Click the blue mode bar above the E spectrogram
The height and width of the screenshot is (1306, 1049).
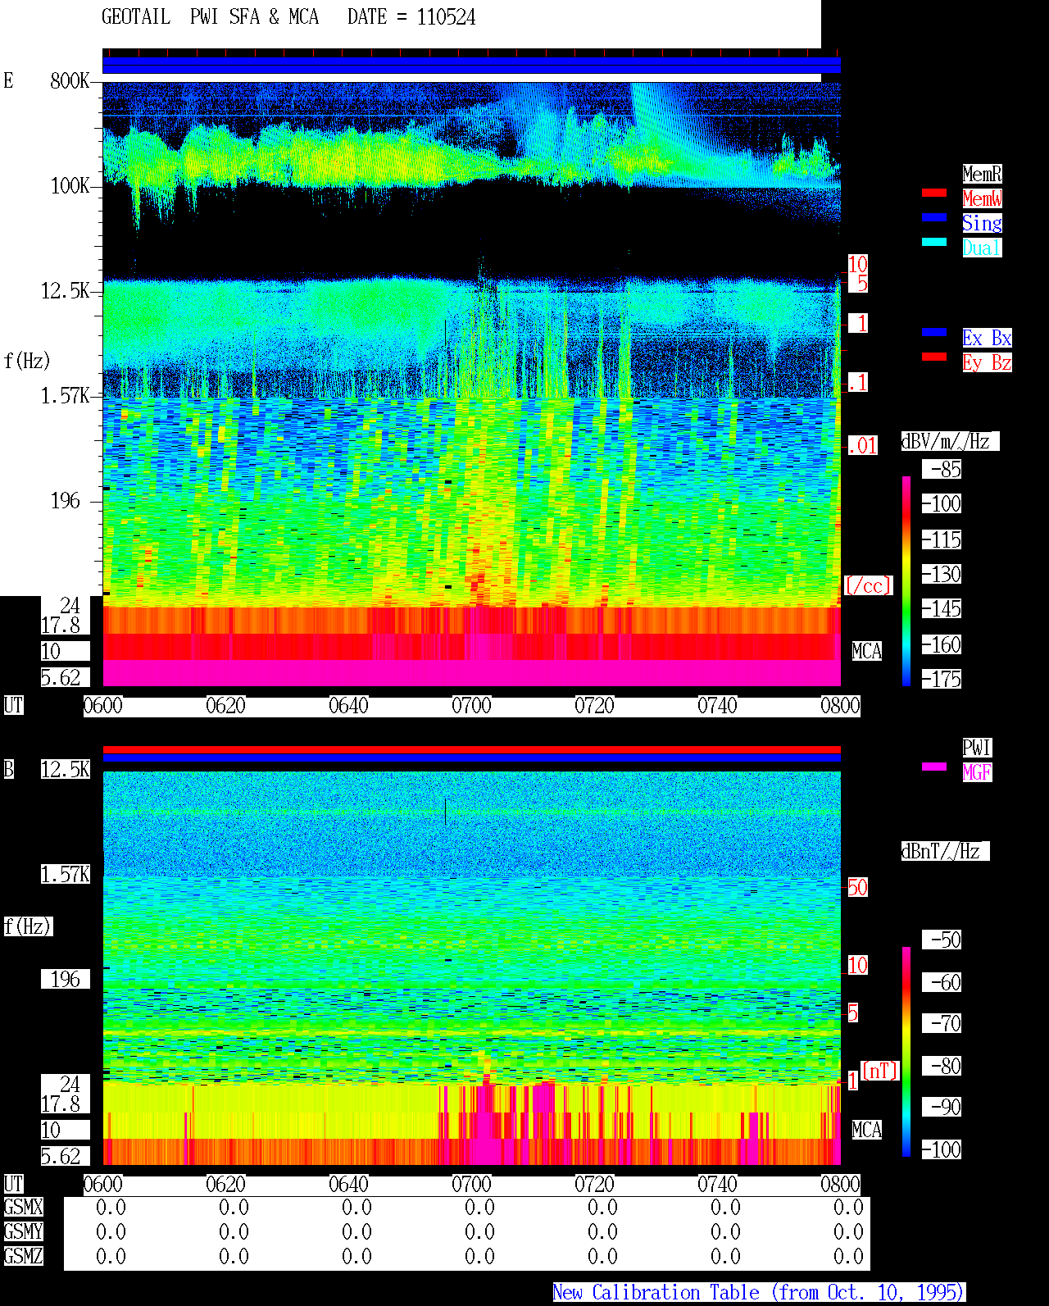coord(472,66)
